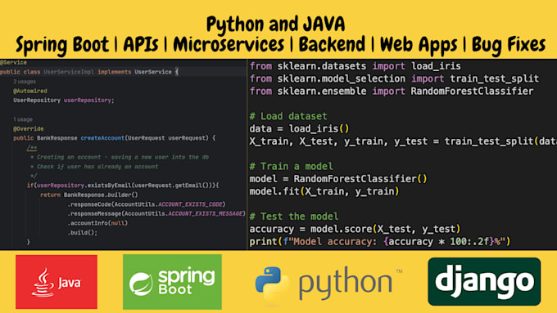Click the createAccount method name
Screen dimensions: 557x313
tap(102, 138)
